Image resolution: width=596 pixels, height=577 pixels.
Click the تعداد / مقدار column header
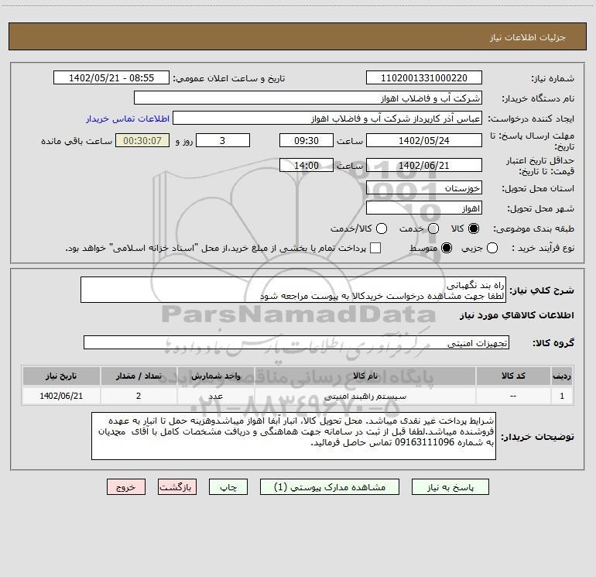pyautogui.click(x=139, y=376)
